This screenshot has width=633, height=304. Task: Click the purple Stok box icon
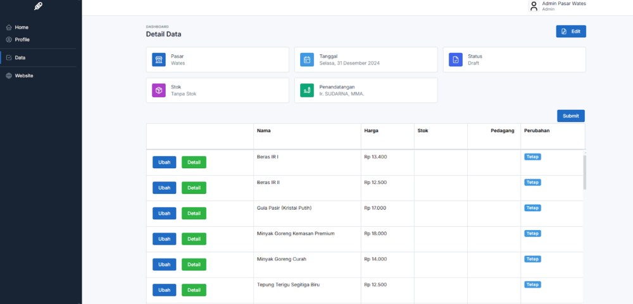tap(159, 90)
